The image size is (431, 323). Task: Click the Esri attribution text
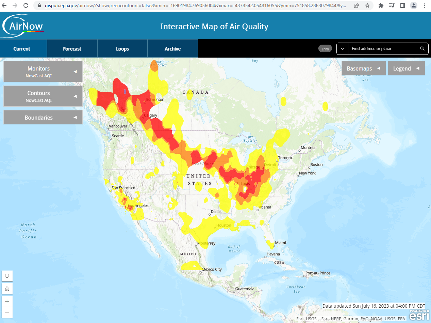click(351, 319)
